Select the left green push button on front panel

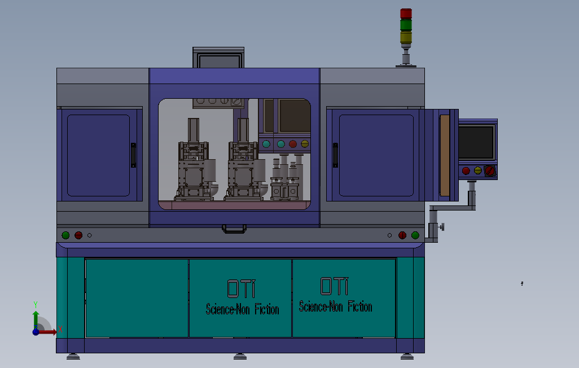point(65,235)
